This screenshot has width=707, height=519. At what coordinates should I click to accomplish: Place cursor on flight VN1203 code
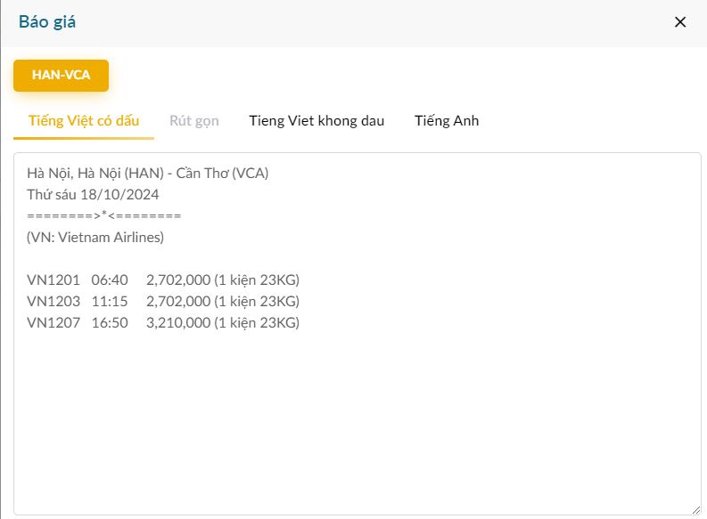click(x=53, y=302)
